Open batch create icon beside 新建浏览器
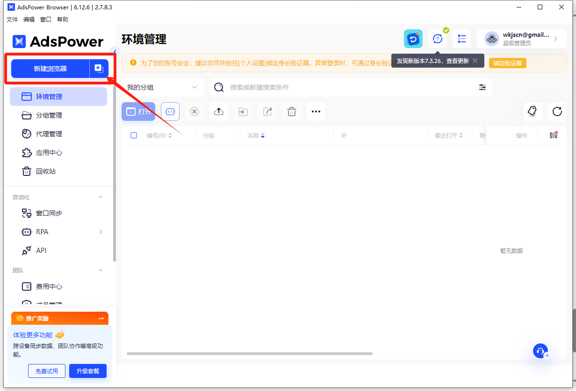 99,69
